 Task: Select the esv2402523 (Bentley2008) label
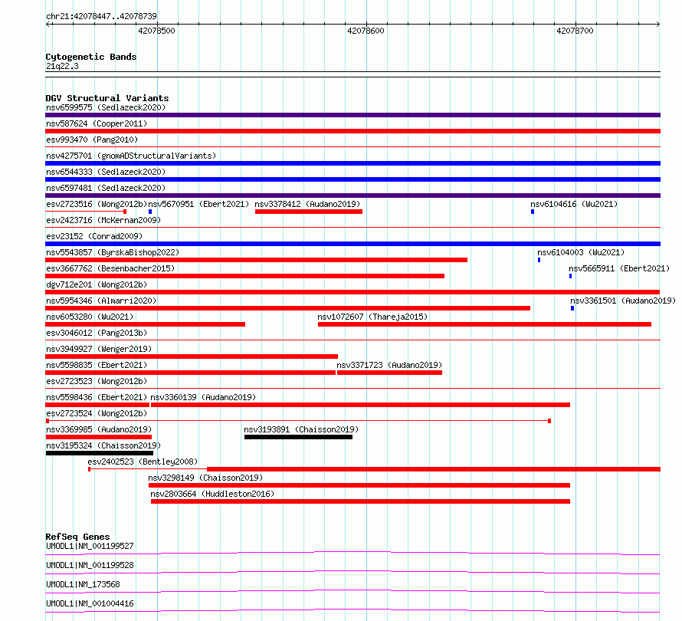(143, 462)
